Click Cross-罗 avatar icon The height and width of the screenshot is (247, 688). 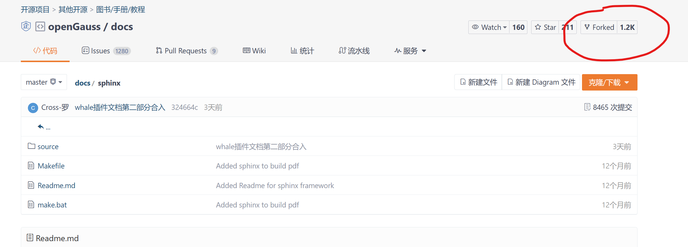[x=33, y=108]
